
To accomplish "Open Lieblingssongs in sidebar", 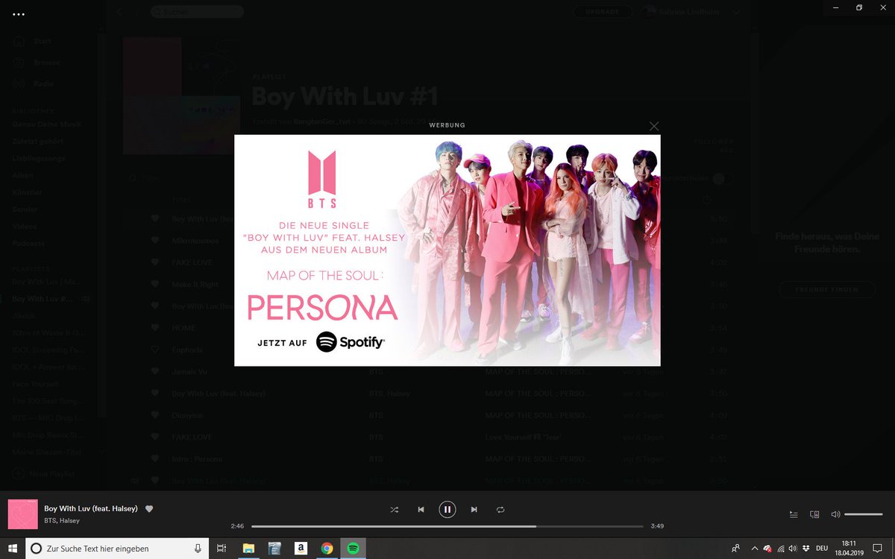I will (39, 158).
